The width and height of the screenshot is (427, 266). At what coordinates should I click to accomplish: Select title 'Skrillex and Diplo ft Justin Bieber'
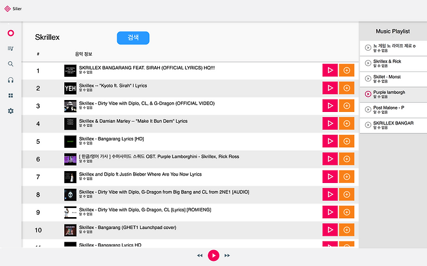click(x=140, y=174)
